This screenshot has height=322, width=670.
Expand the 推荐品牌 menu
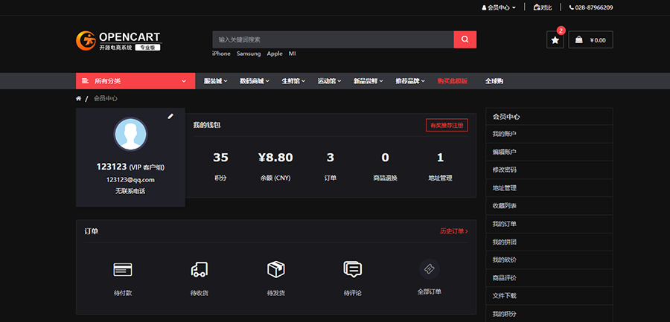(409, 81)
